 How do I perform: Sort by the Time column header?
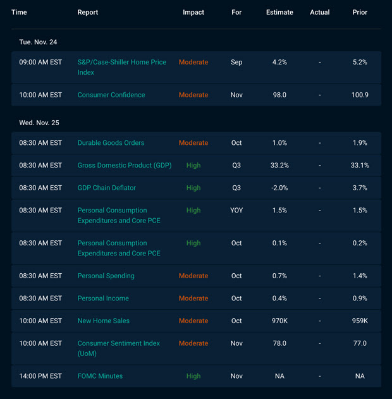pyautogui.click(x=19, y=13)
